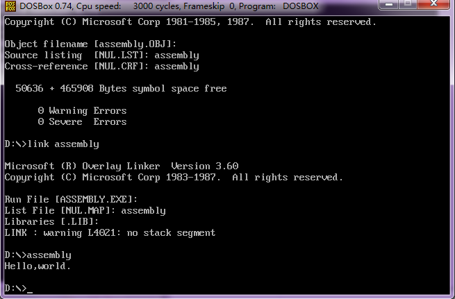Click the 'Hello,world.' output line
Image resolution: width=455 pixels, height=299 pixels.
38,266
